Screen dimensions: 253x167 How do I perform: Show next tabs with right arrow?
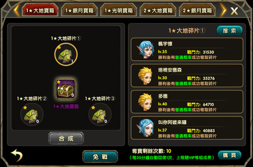223,10
